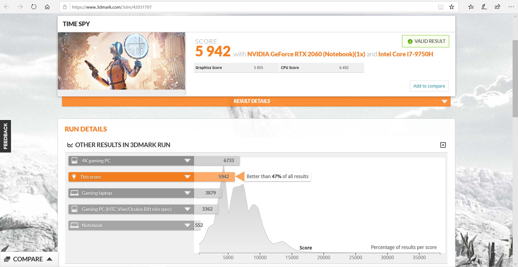Open the NVIDIA GeForce RTX 2060 link
The width and height of the screenshot is (518, 267).
point(306,54)
